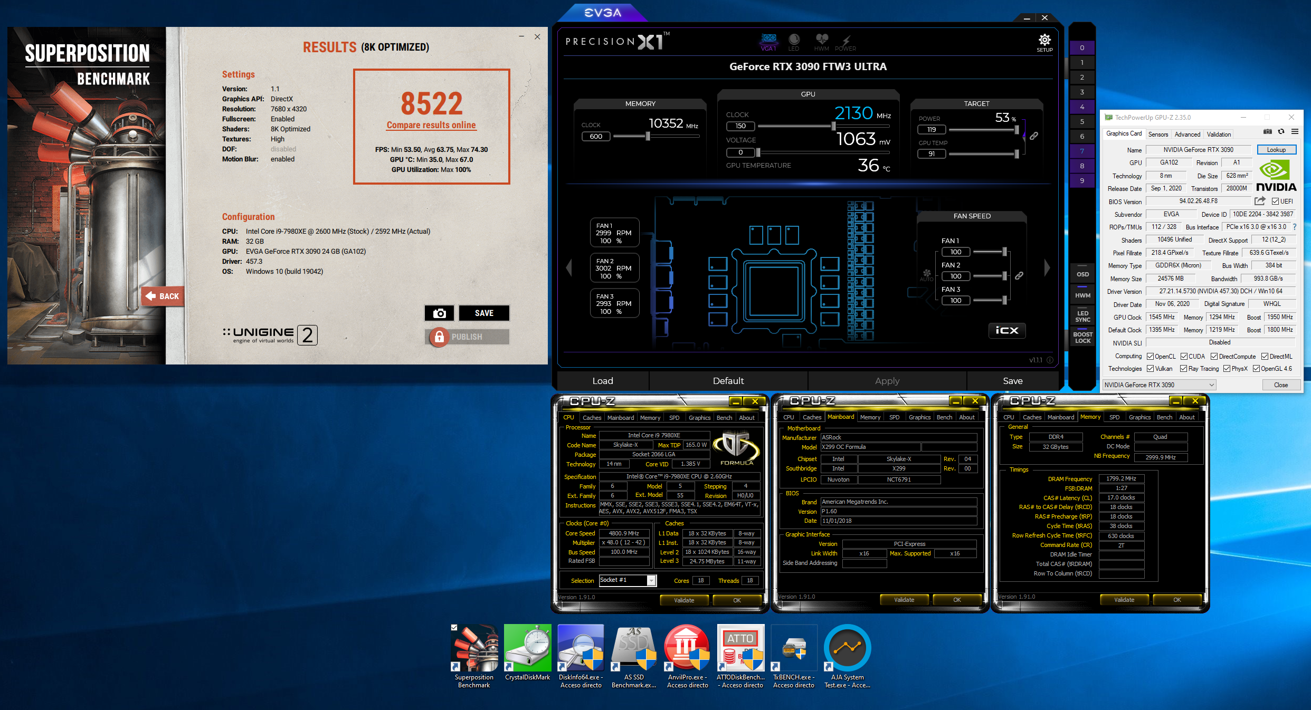Screen dimensions: 1311x710
Task: Open the DiskInfo64.exe desktop shortcut
Action: click(x=581, y=657)
